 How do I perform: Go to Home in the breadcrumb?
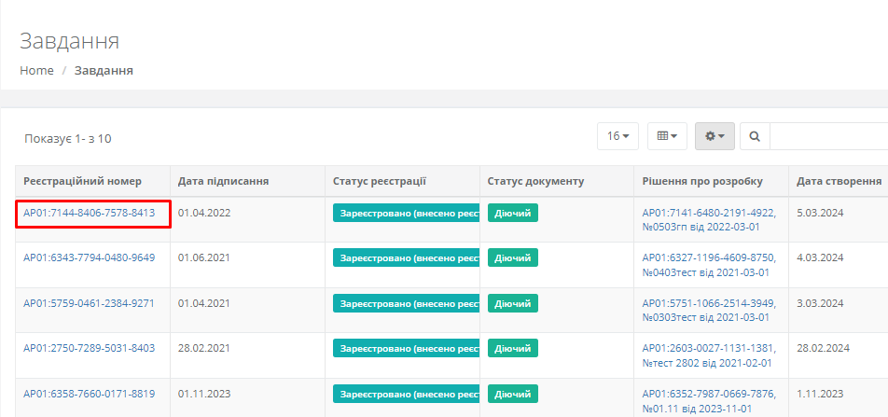(x=36, y=71)
